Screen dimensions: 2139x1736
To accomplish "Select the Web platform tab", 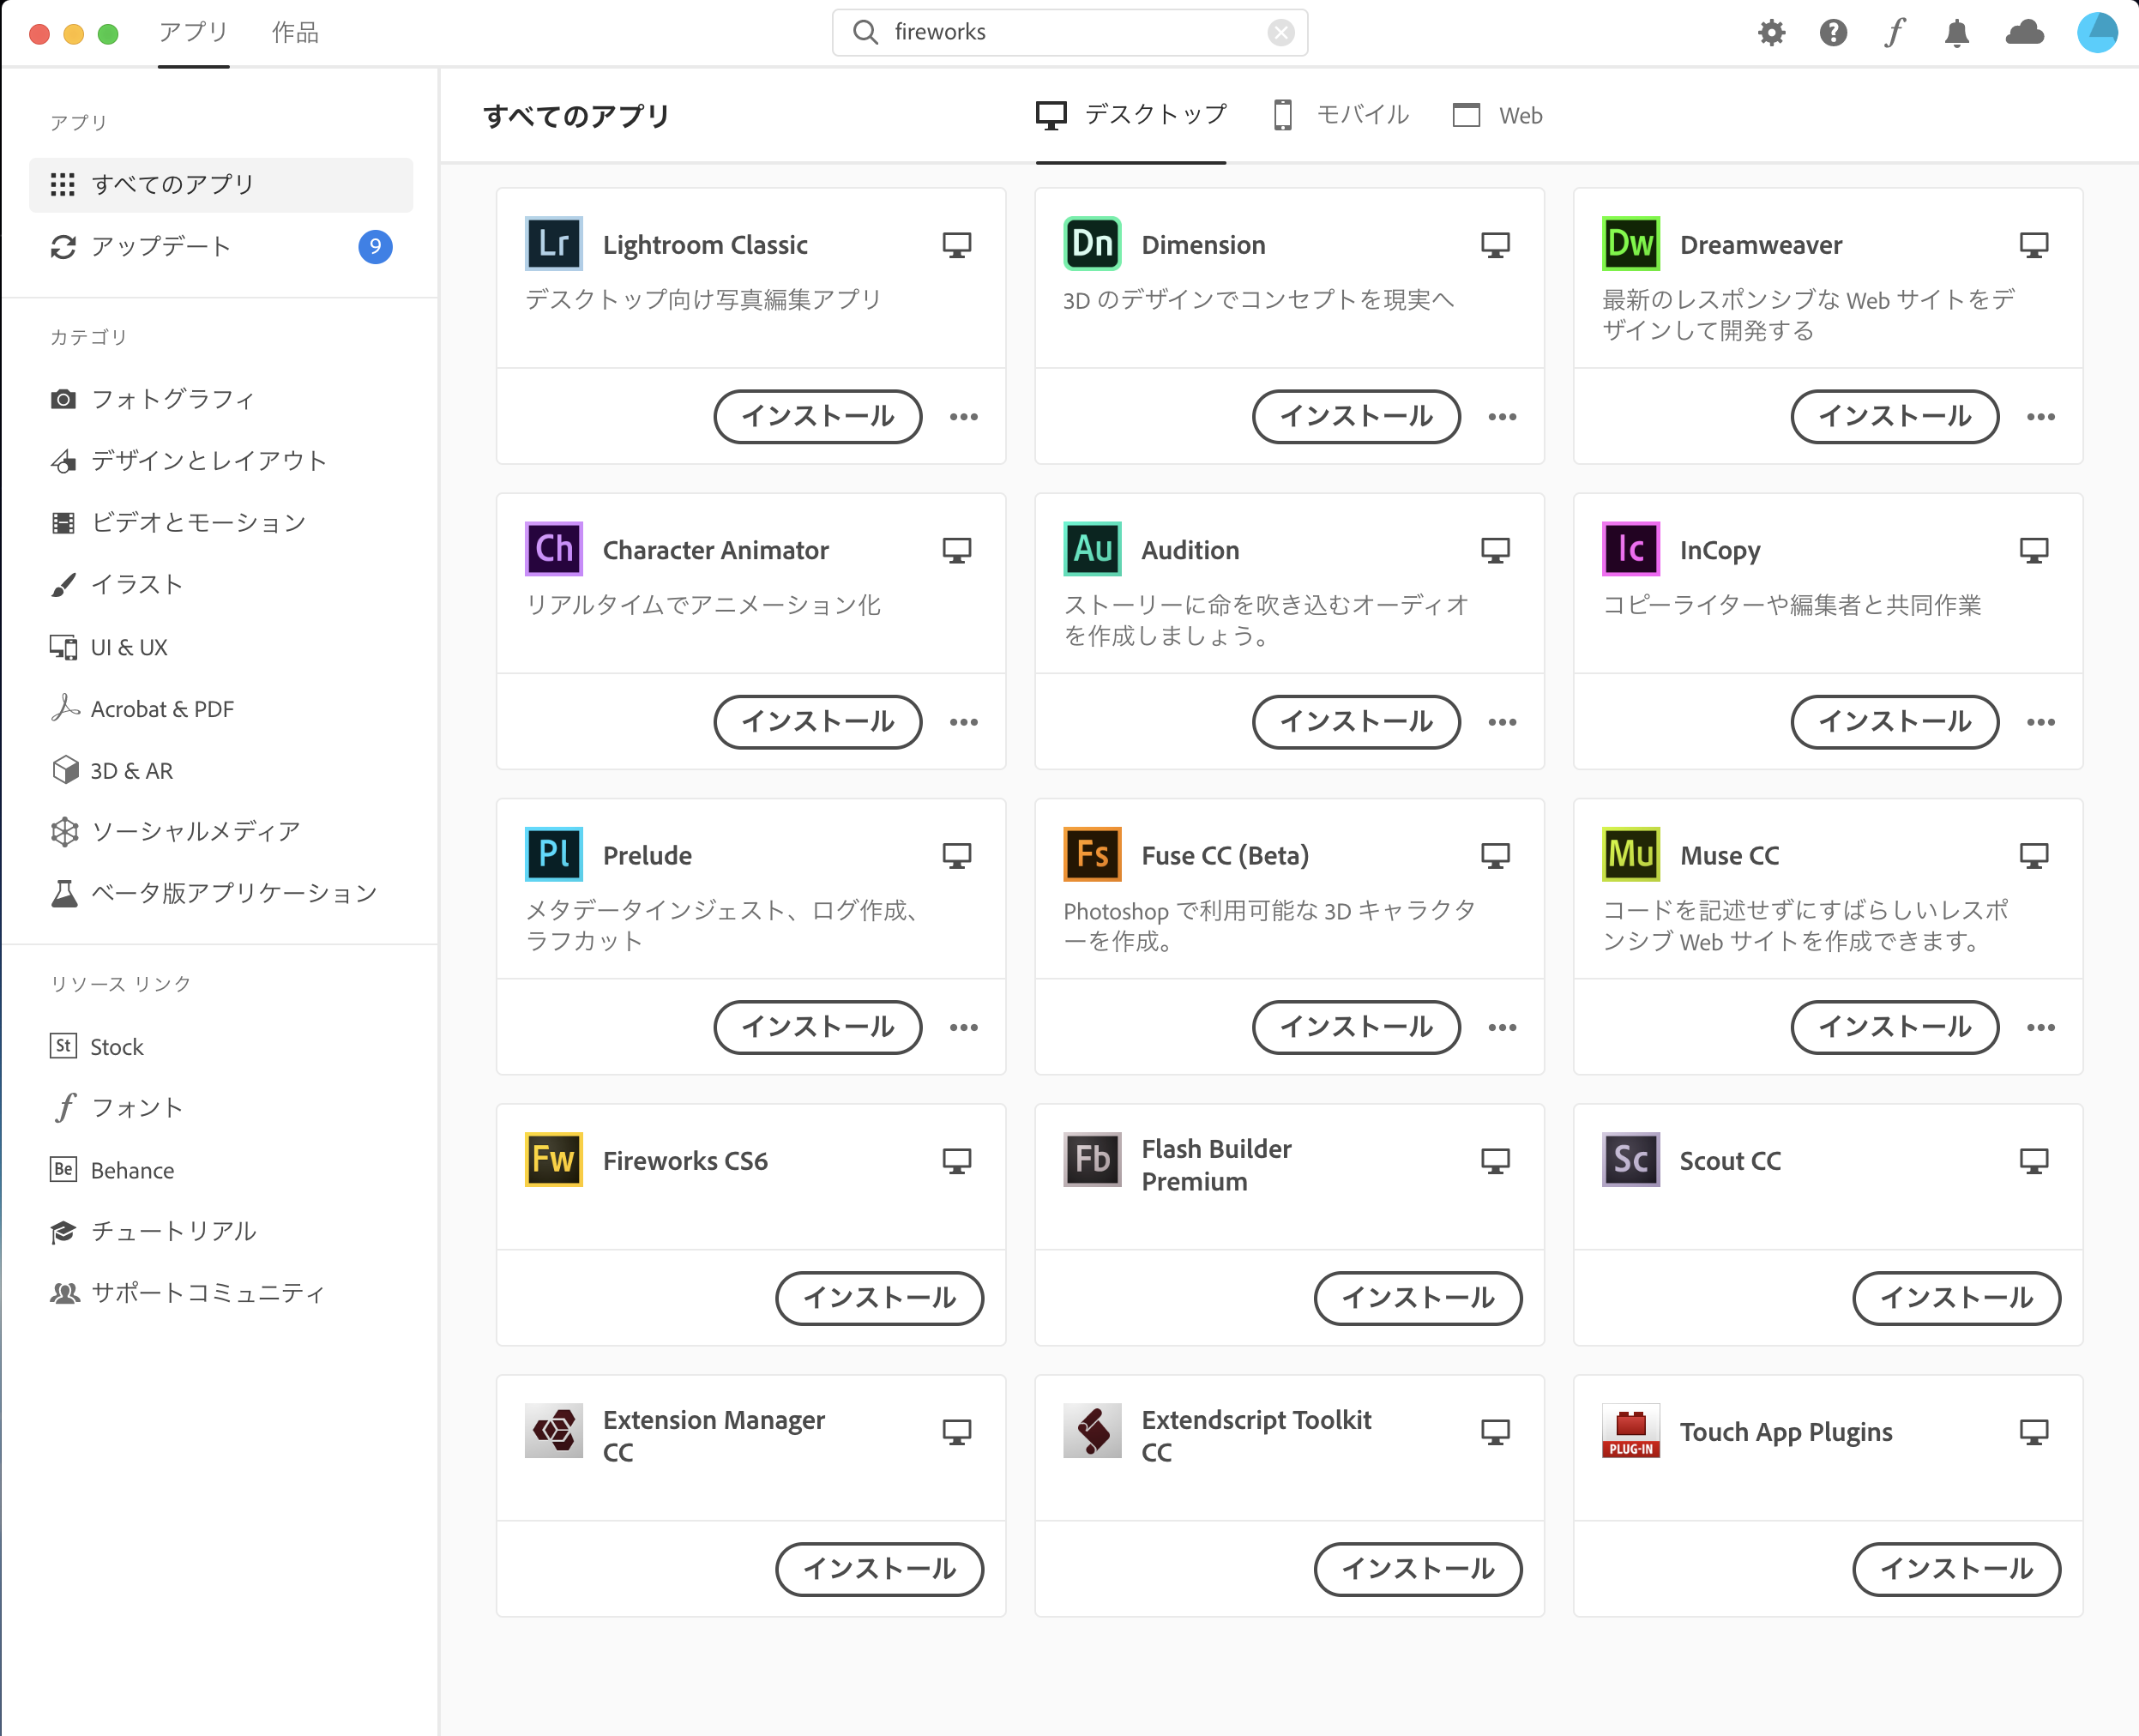I will click(1497, 115).
